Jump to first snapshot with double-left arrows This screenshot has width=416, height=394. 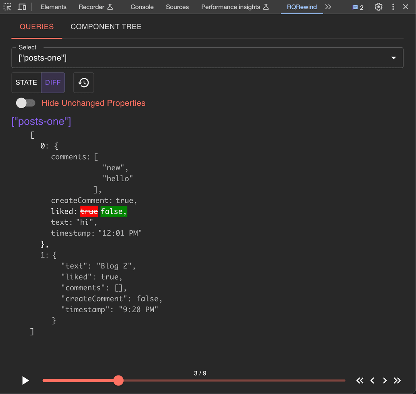[360, 381]
